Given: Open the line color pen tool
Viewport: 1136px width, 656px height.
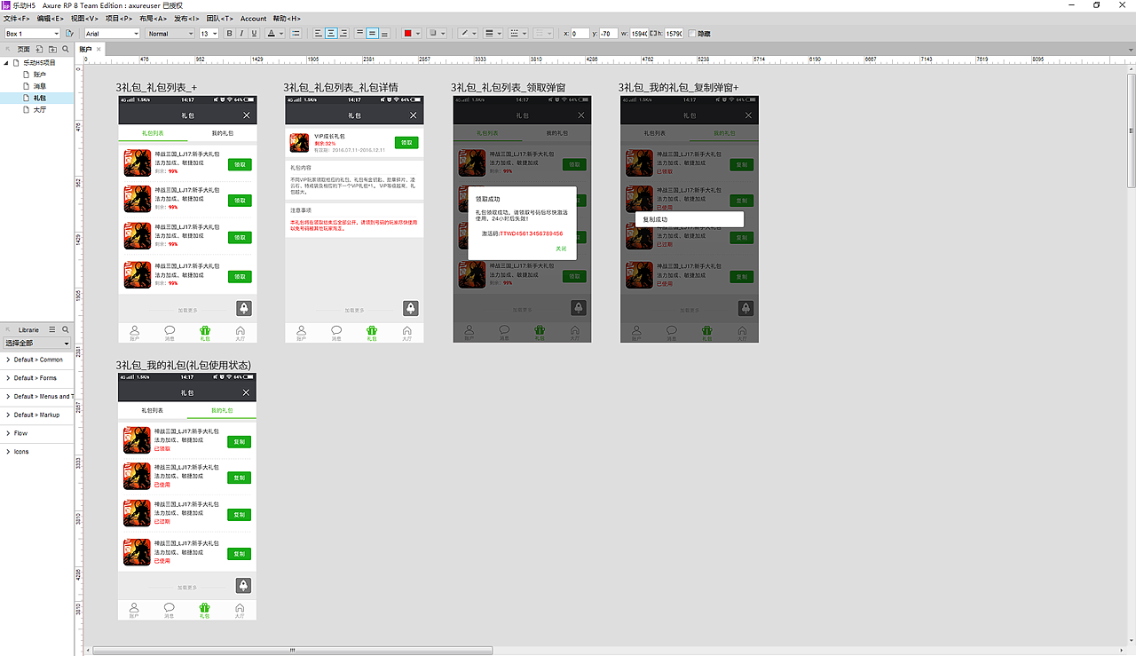Looking at the screenshot, I should pyautogui.click(x=466, y=33).
